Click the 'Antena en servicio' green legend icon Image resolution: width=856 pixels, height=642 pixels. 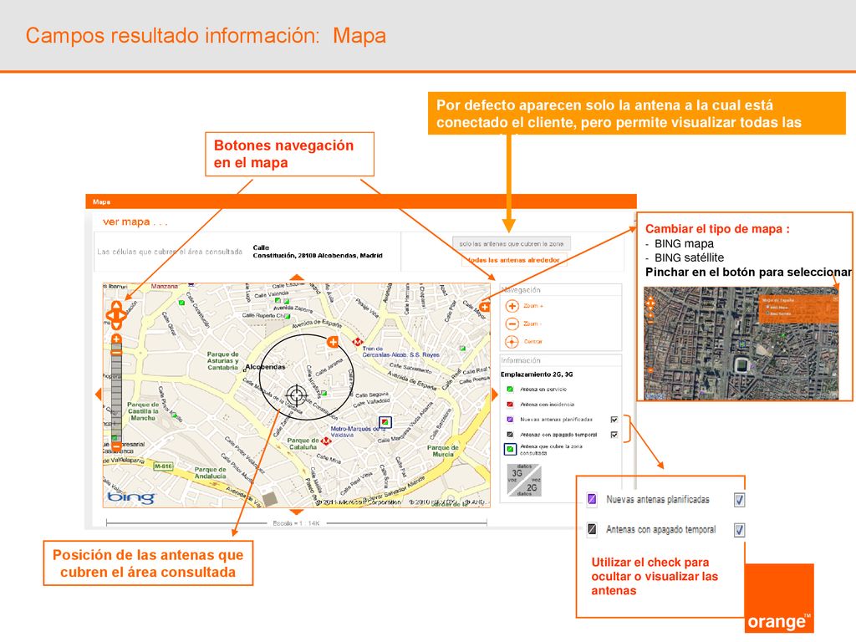click(x=510, y=390)
